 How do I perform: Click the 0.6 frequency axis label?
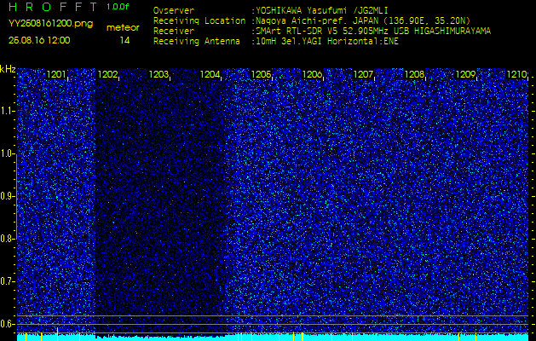[x=8, y=324]
